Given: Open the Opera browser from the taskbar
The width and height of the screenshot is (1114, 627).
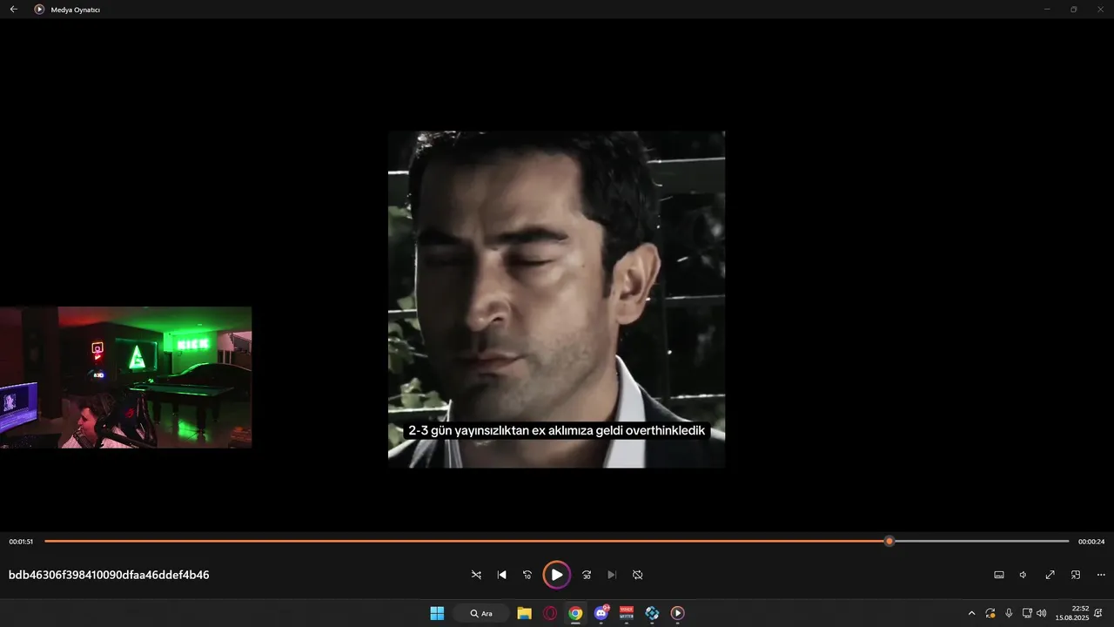Looking at the screenshot, I should (550, 613).
